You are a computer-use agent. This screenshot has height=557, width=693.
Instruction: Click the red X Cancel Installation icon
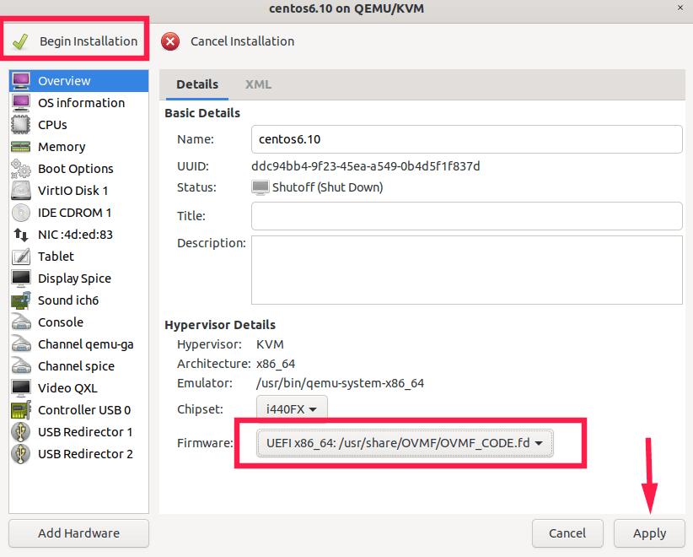point(170,41)
